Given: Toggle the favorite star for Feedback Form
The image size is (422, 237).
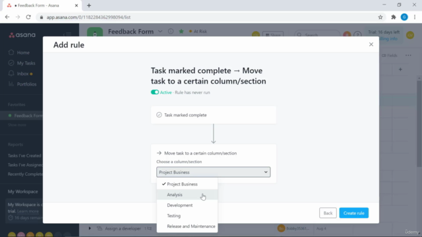Looking at the screenshot, I should 181,31.
